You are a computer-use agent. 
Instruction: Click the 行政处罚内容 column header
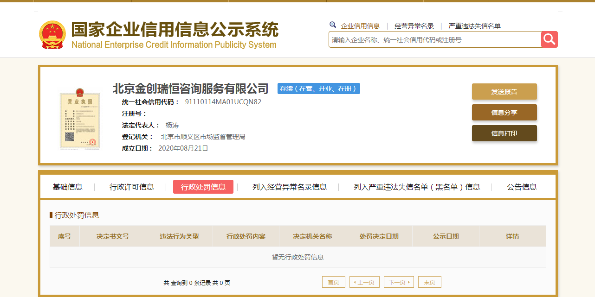point(246,236)
